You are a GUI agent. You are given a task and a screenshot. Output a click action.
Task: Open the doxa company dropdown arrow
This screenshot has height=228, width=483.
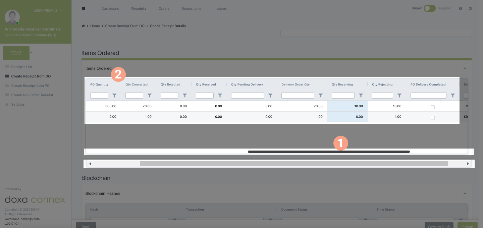click(x=31, y=52)
